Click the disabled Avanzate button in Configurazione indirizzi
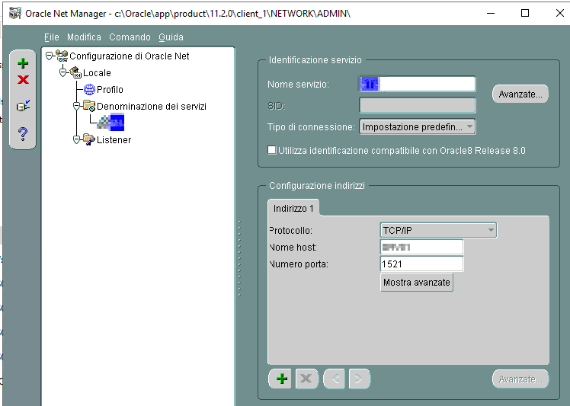Viewport: 570px width, 406px height. [x=520, y=379]
